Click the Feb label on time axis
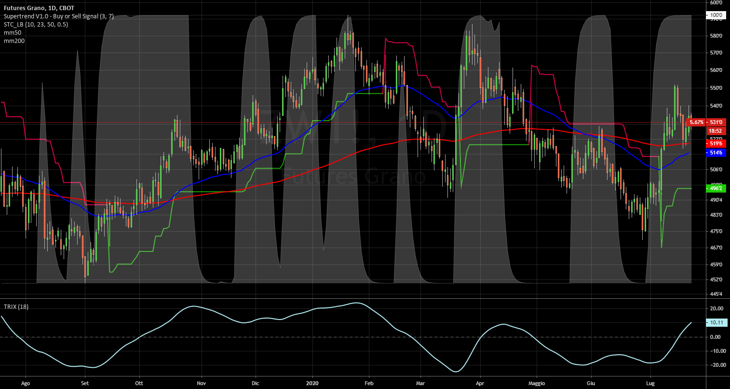This screenshot has width=730, height=389. [369, 384]
